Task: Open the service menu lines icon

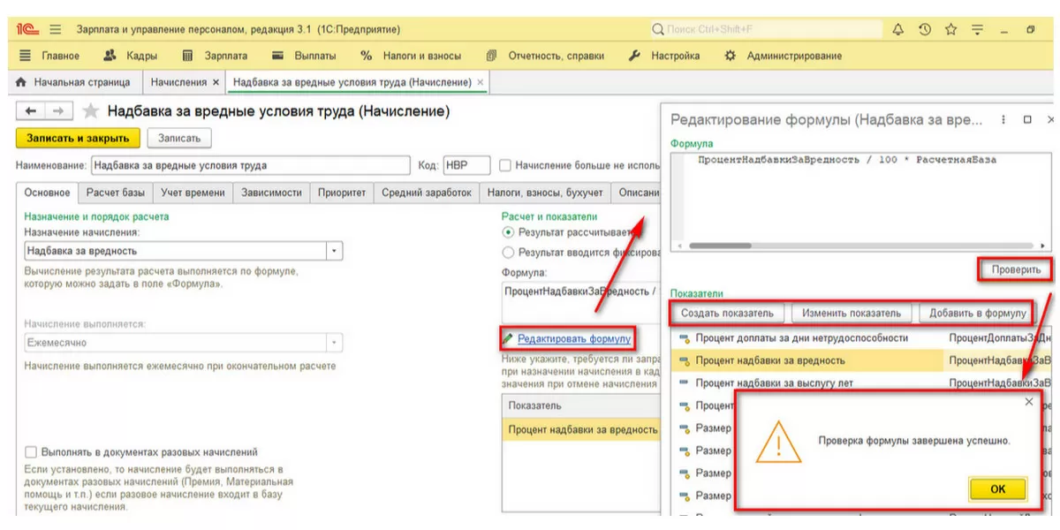Action: [977, 29]
